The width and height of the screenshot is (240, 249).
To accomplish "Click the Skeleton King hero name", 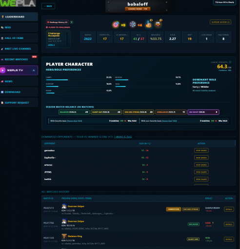I will 75,236.
